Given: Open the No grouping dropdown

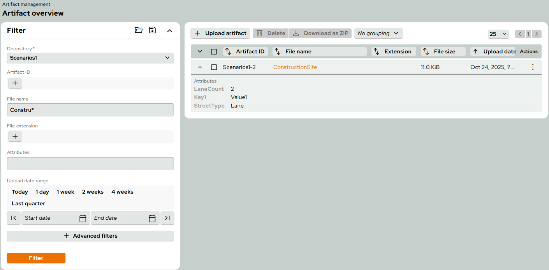Looking at the screenshot, I should point(378,33).
